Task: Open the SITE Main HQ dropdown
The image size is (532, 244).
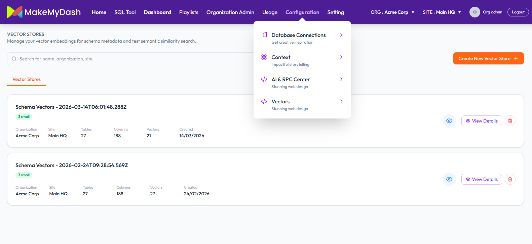Action: tap(442, 12)
